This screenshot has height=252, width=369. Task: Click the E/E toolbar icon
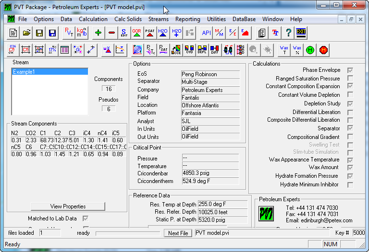[233, 33]
